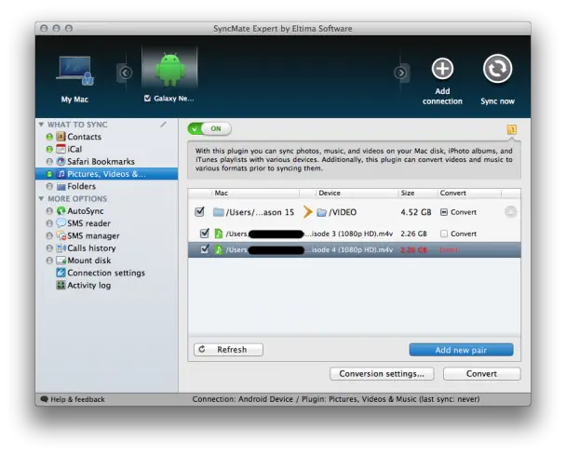Collapse the MORE OPTIONS section

[x=41, y=198]
